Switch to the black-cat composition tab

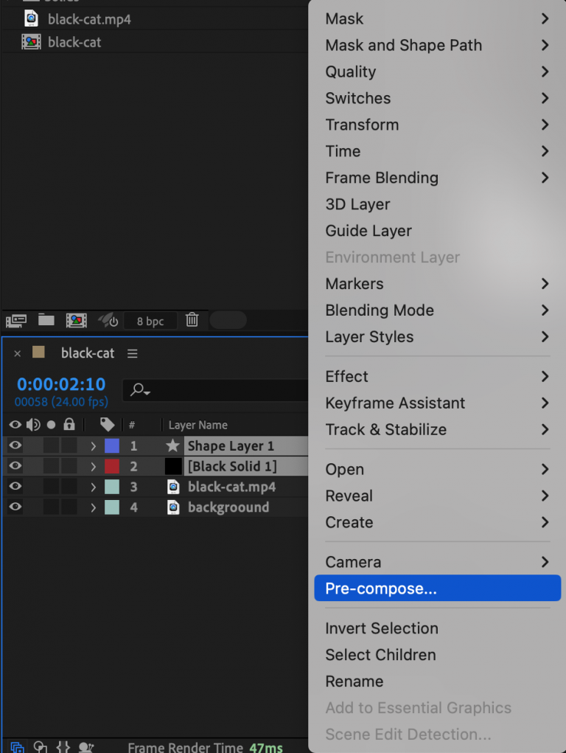(90, 353)
